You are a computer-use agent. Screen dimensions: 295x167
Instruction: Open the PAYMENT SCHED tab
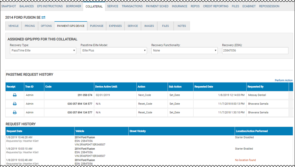[x=157, y=6]
